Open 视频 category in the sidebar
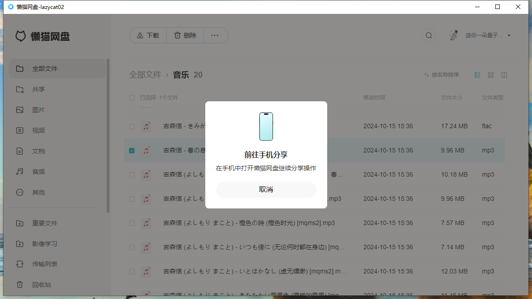The width and height of the screenshot is (532, 299). coord(57,130)
